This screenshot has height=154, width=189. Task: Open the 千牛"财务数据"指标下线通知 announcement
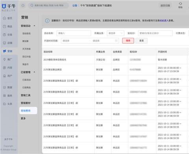[x=96, y=6]
